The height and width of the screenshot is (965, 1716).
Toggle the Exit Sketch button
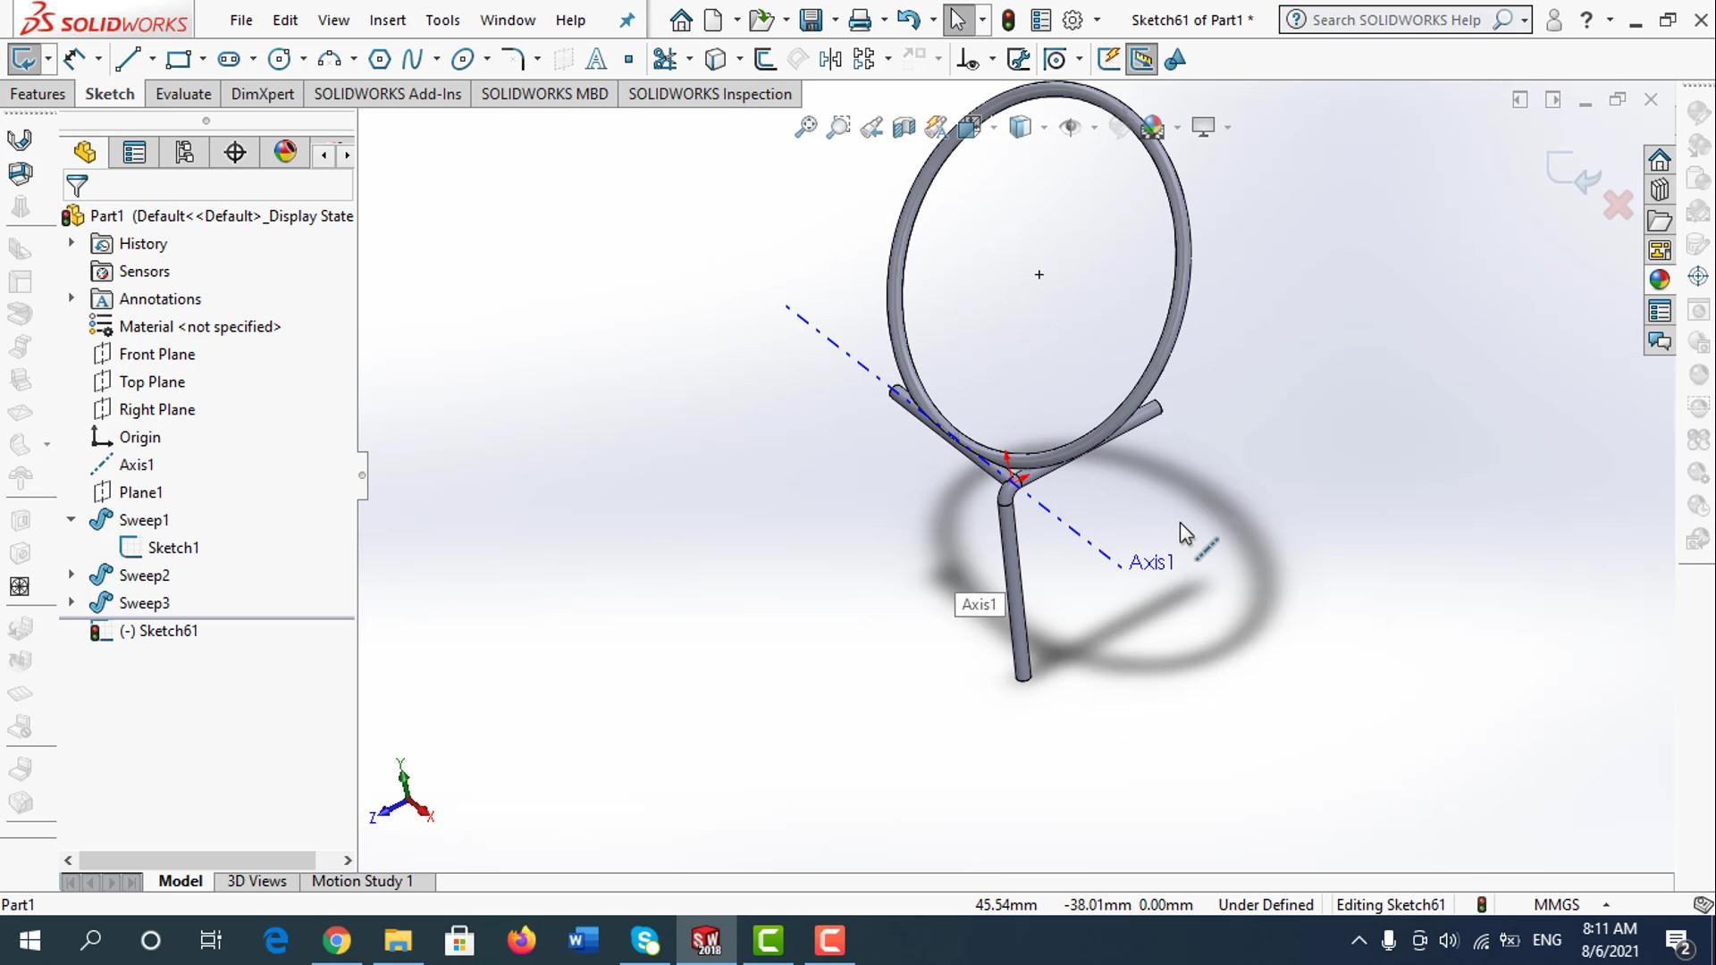pyautogui.click(x=23, y=60)
